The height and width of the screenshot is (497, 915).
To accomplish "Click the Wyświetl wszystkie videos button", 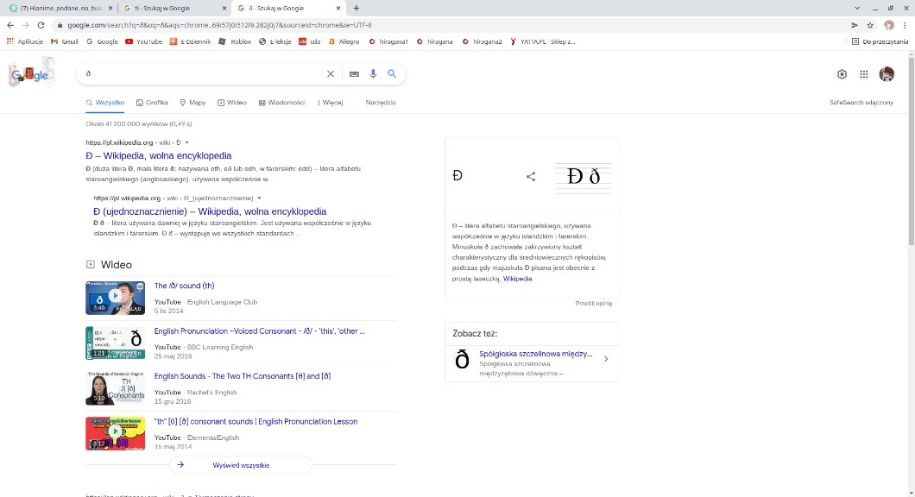I will (241, 465).
